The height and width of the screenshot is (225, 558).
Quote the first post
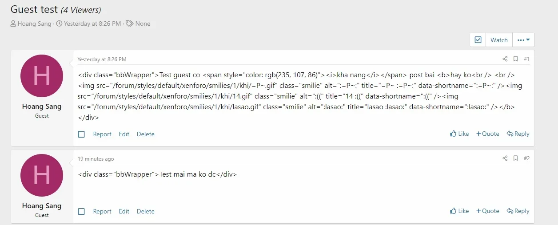click(x=488, y=134)
